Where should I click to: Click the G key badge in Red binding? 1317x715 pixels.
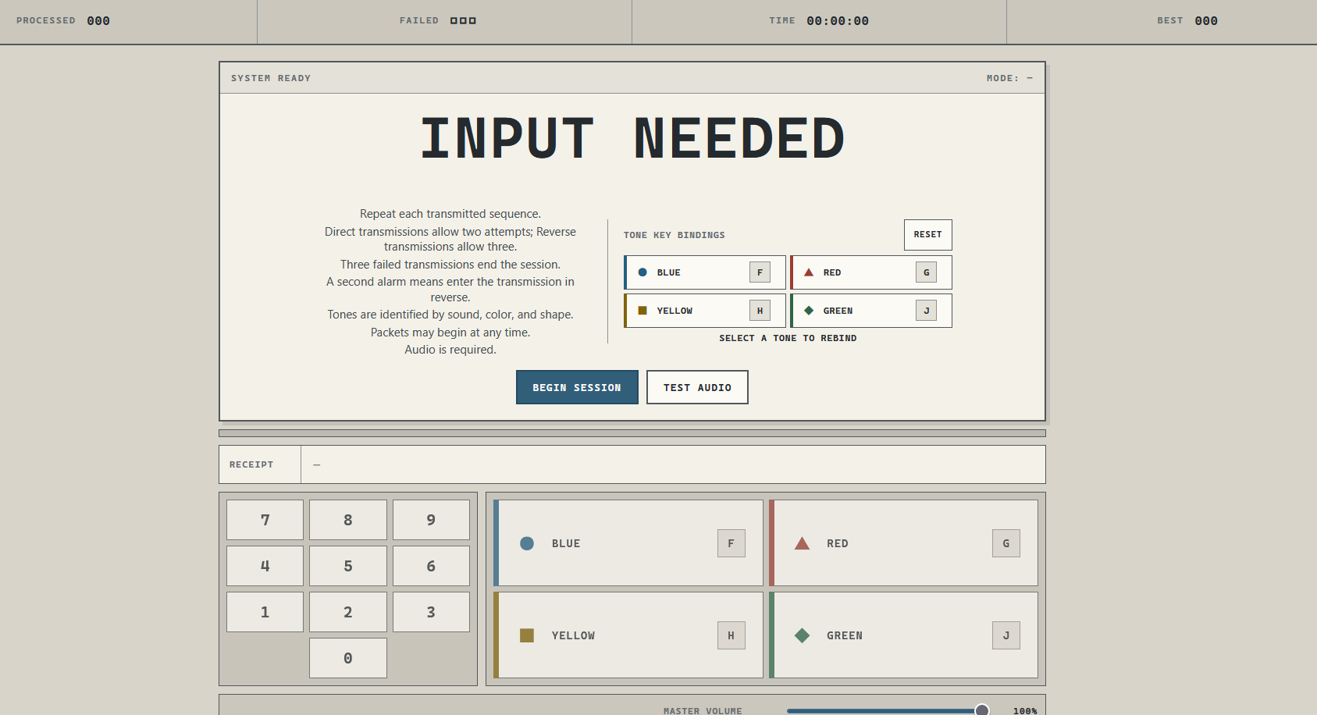(926, 272)
